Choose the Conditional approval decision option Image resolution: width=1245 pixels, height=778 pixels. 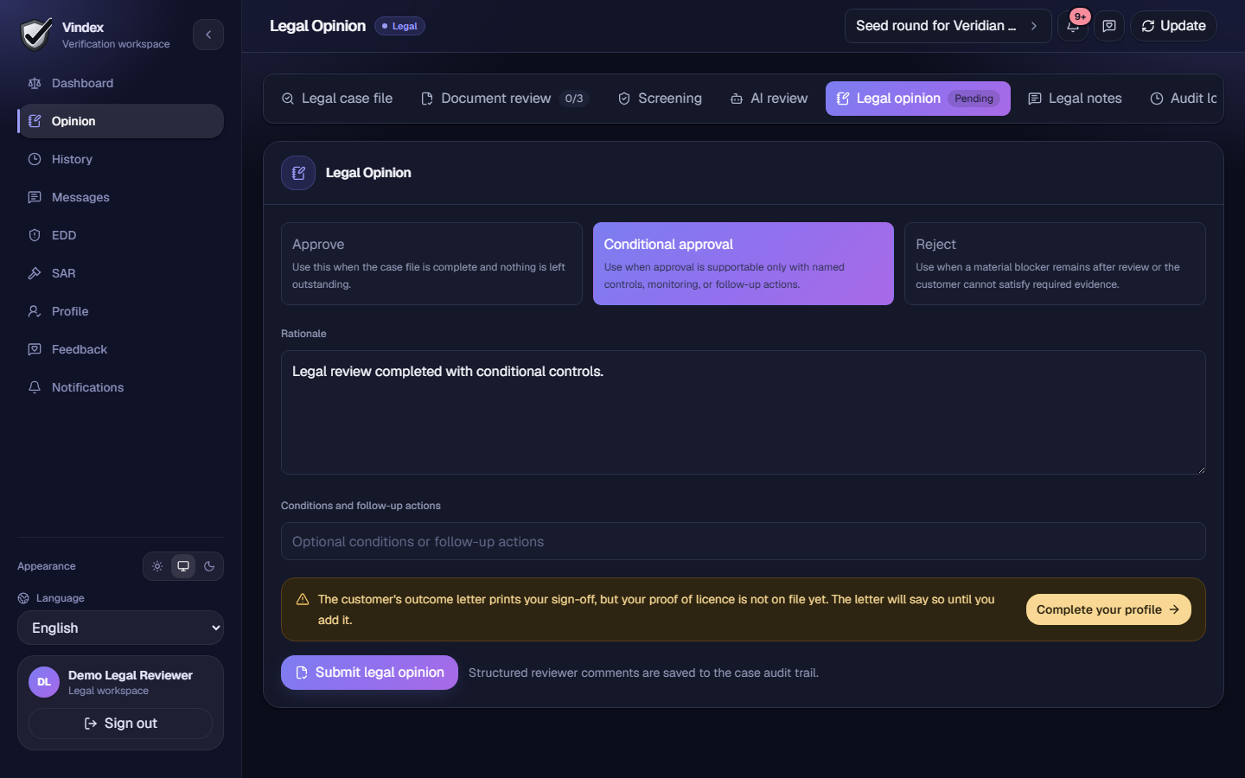(744, 264)
